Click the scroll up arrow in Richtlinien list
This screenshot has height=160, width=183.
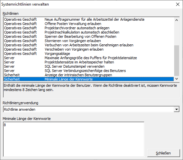click(176, 20)
